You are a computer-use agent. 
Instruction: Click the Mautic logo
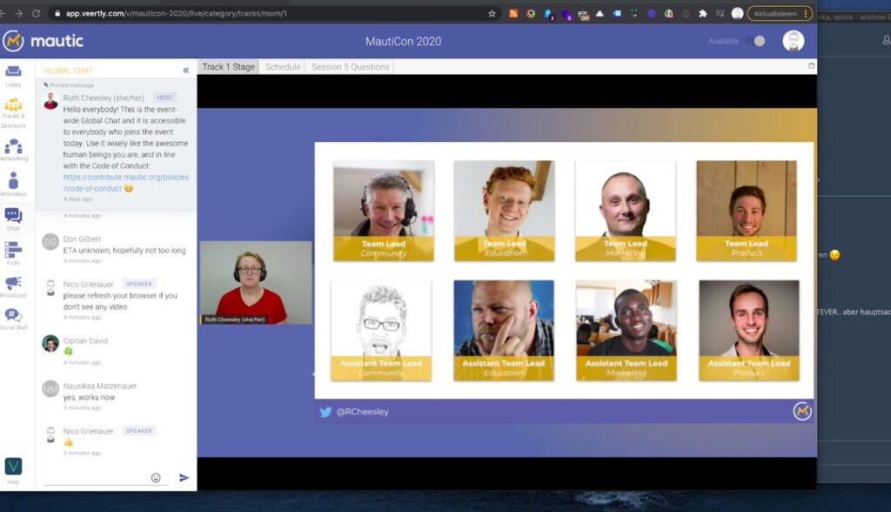coord(44,41)
